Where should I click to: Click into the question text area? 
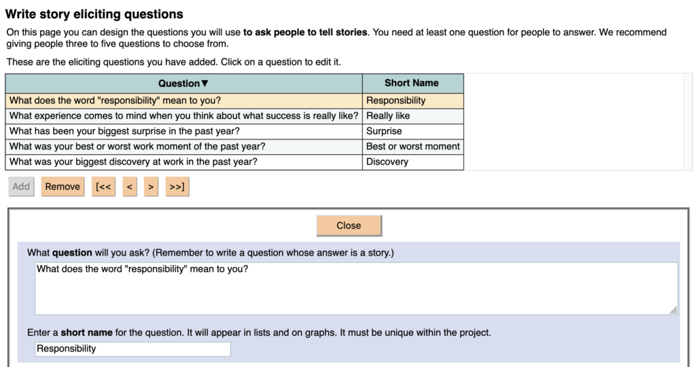tap(356, 288)
